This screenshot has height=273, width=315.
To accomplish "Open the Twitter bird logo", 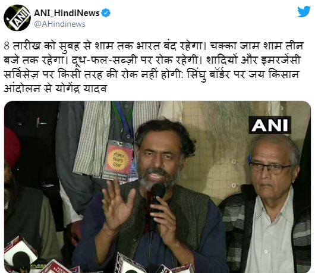I will pyautogui.click(x=304, y=12).
